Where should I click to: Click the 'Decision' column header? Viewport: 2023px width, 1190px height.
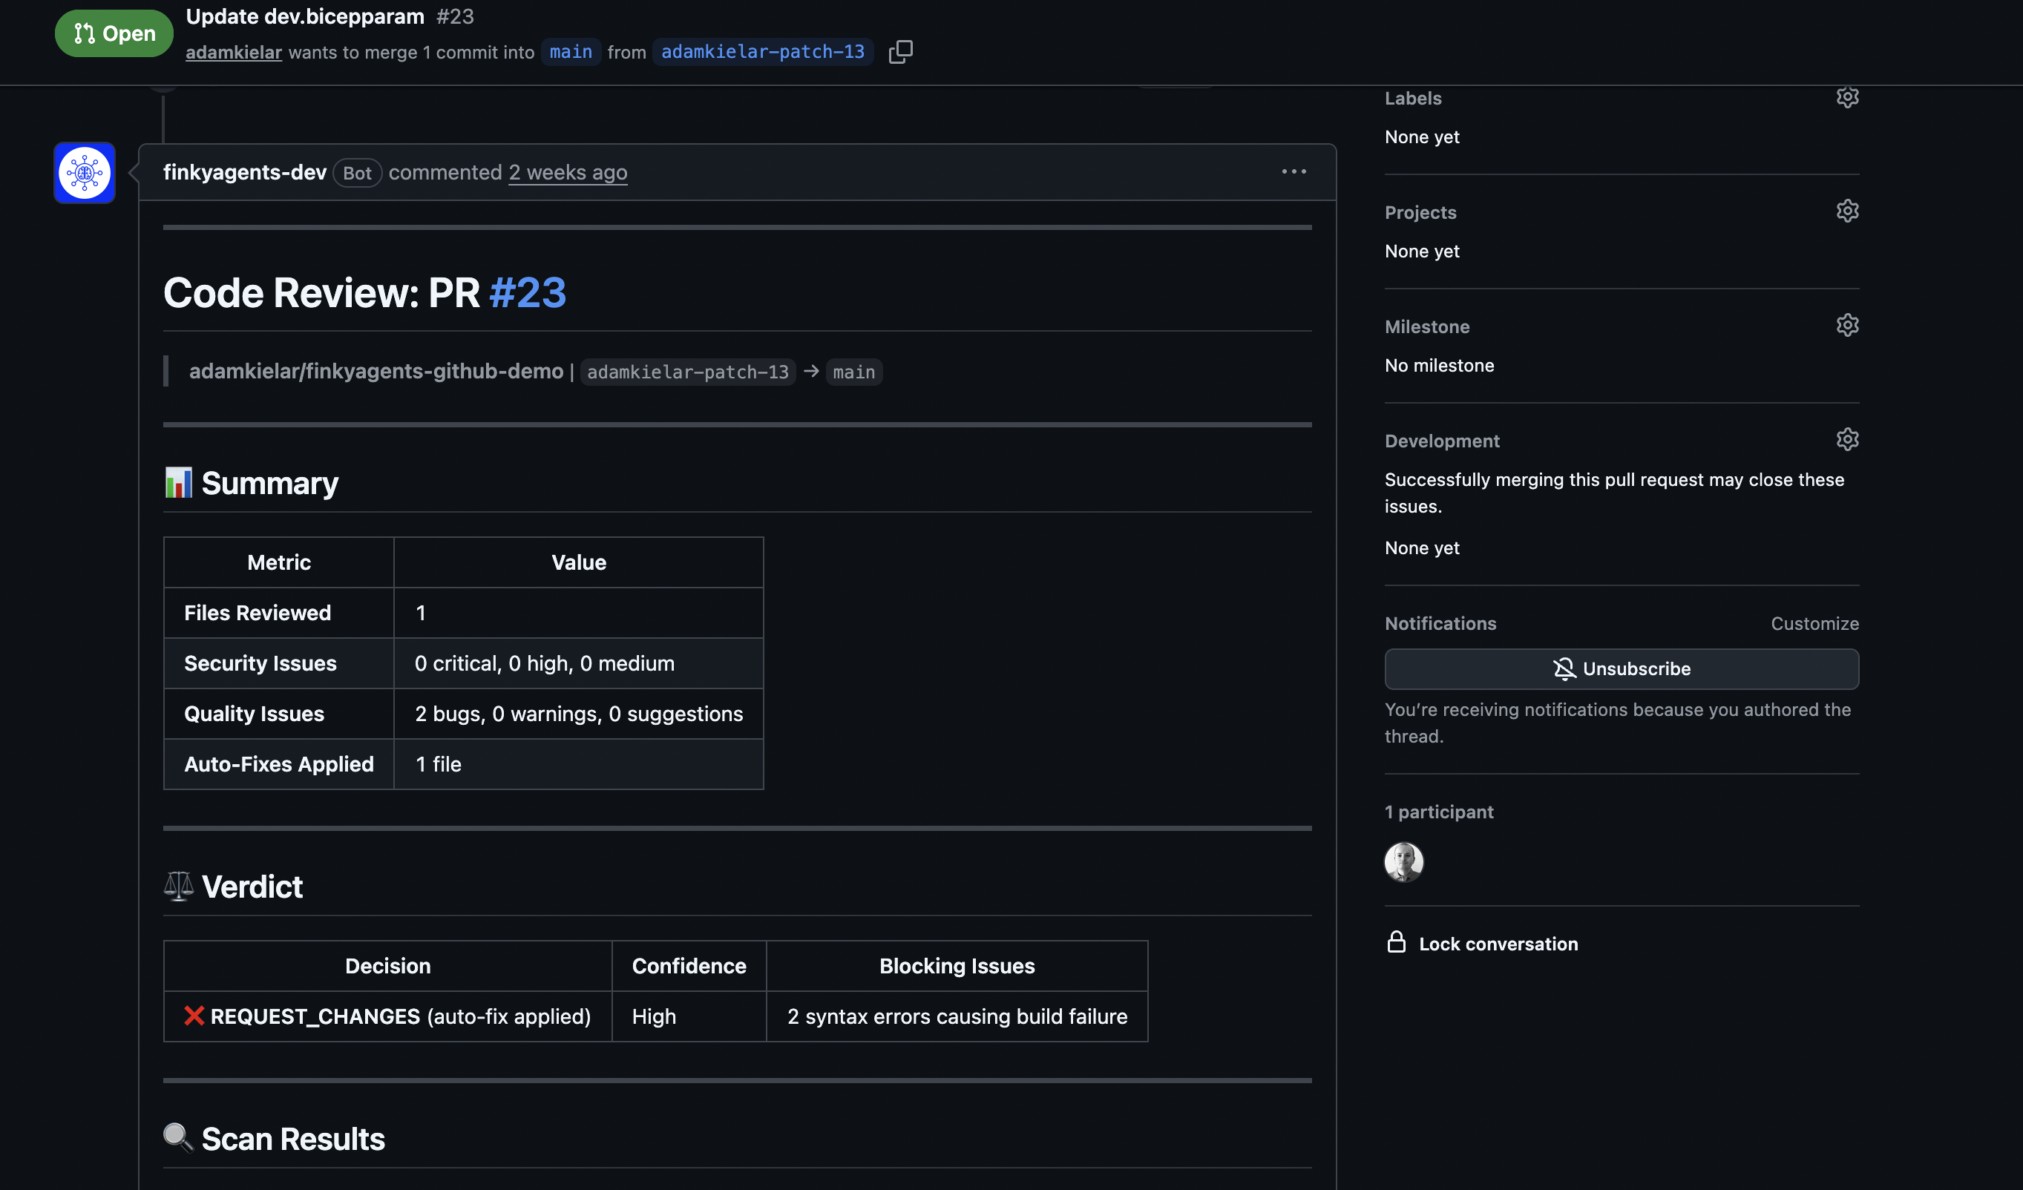387,966
